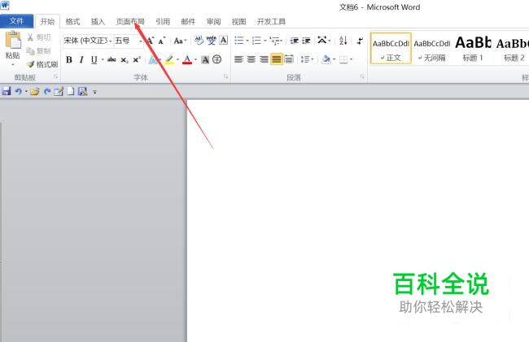Image resolution: width=529 pixels, height=342 pixels.
Task: Align text left
Action: point(238,59)
